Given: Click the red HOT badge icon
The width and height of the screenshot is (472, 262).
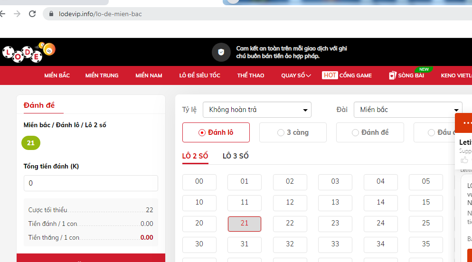Looking at the screenshot, I should 330,75.
